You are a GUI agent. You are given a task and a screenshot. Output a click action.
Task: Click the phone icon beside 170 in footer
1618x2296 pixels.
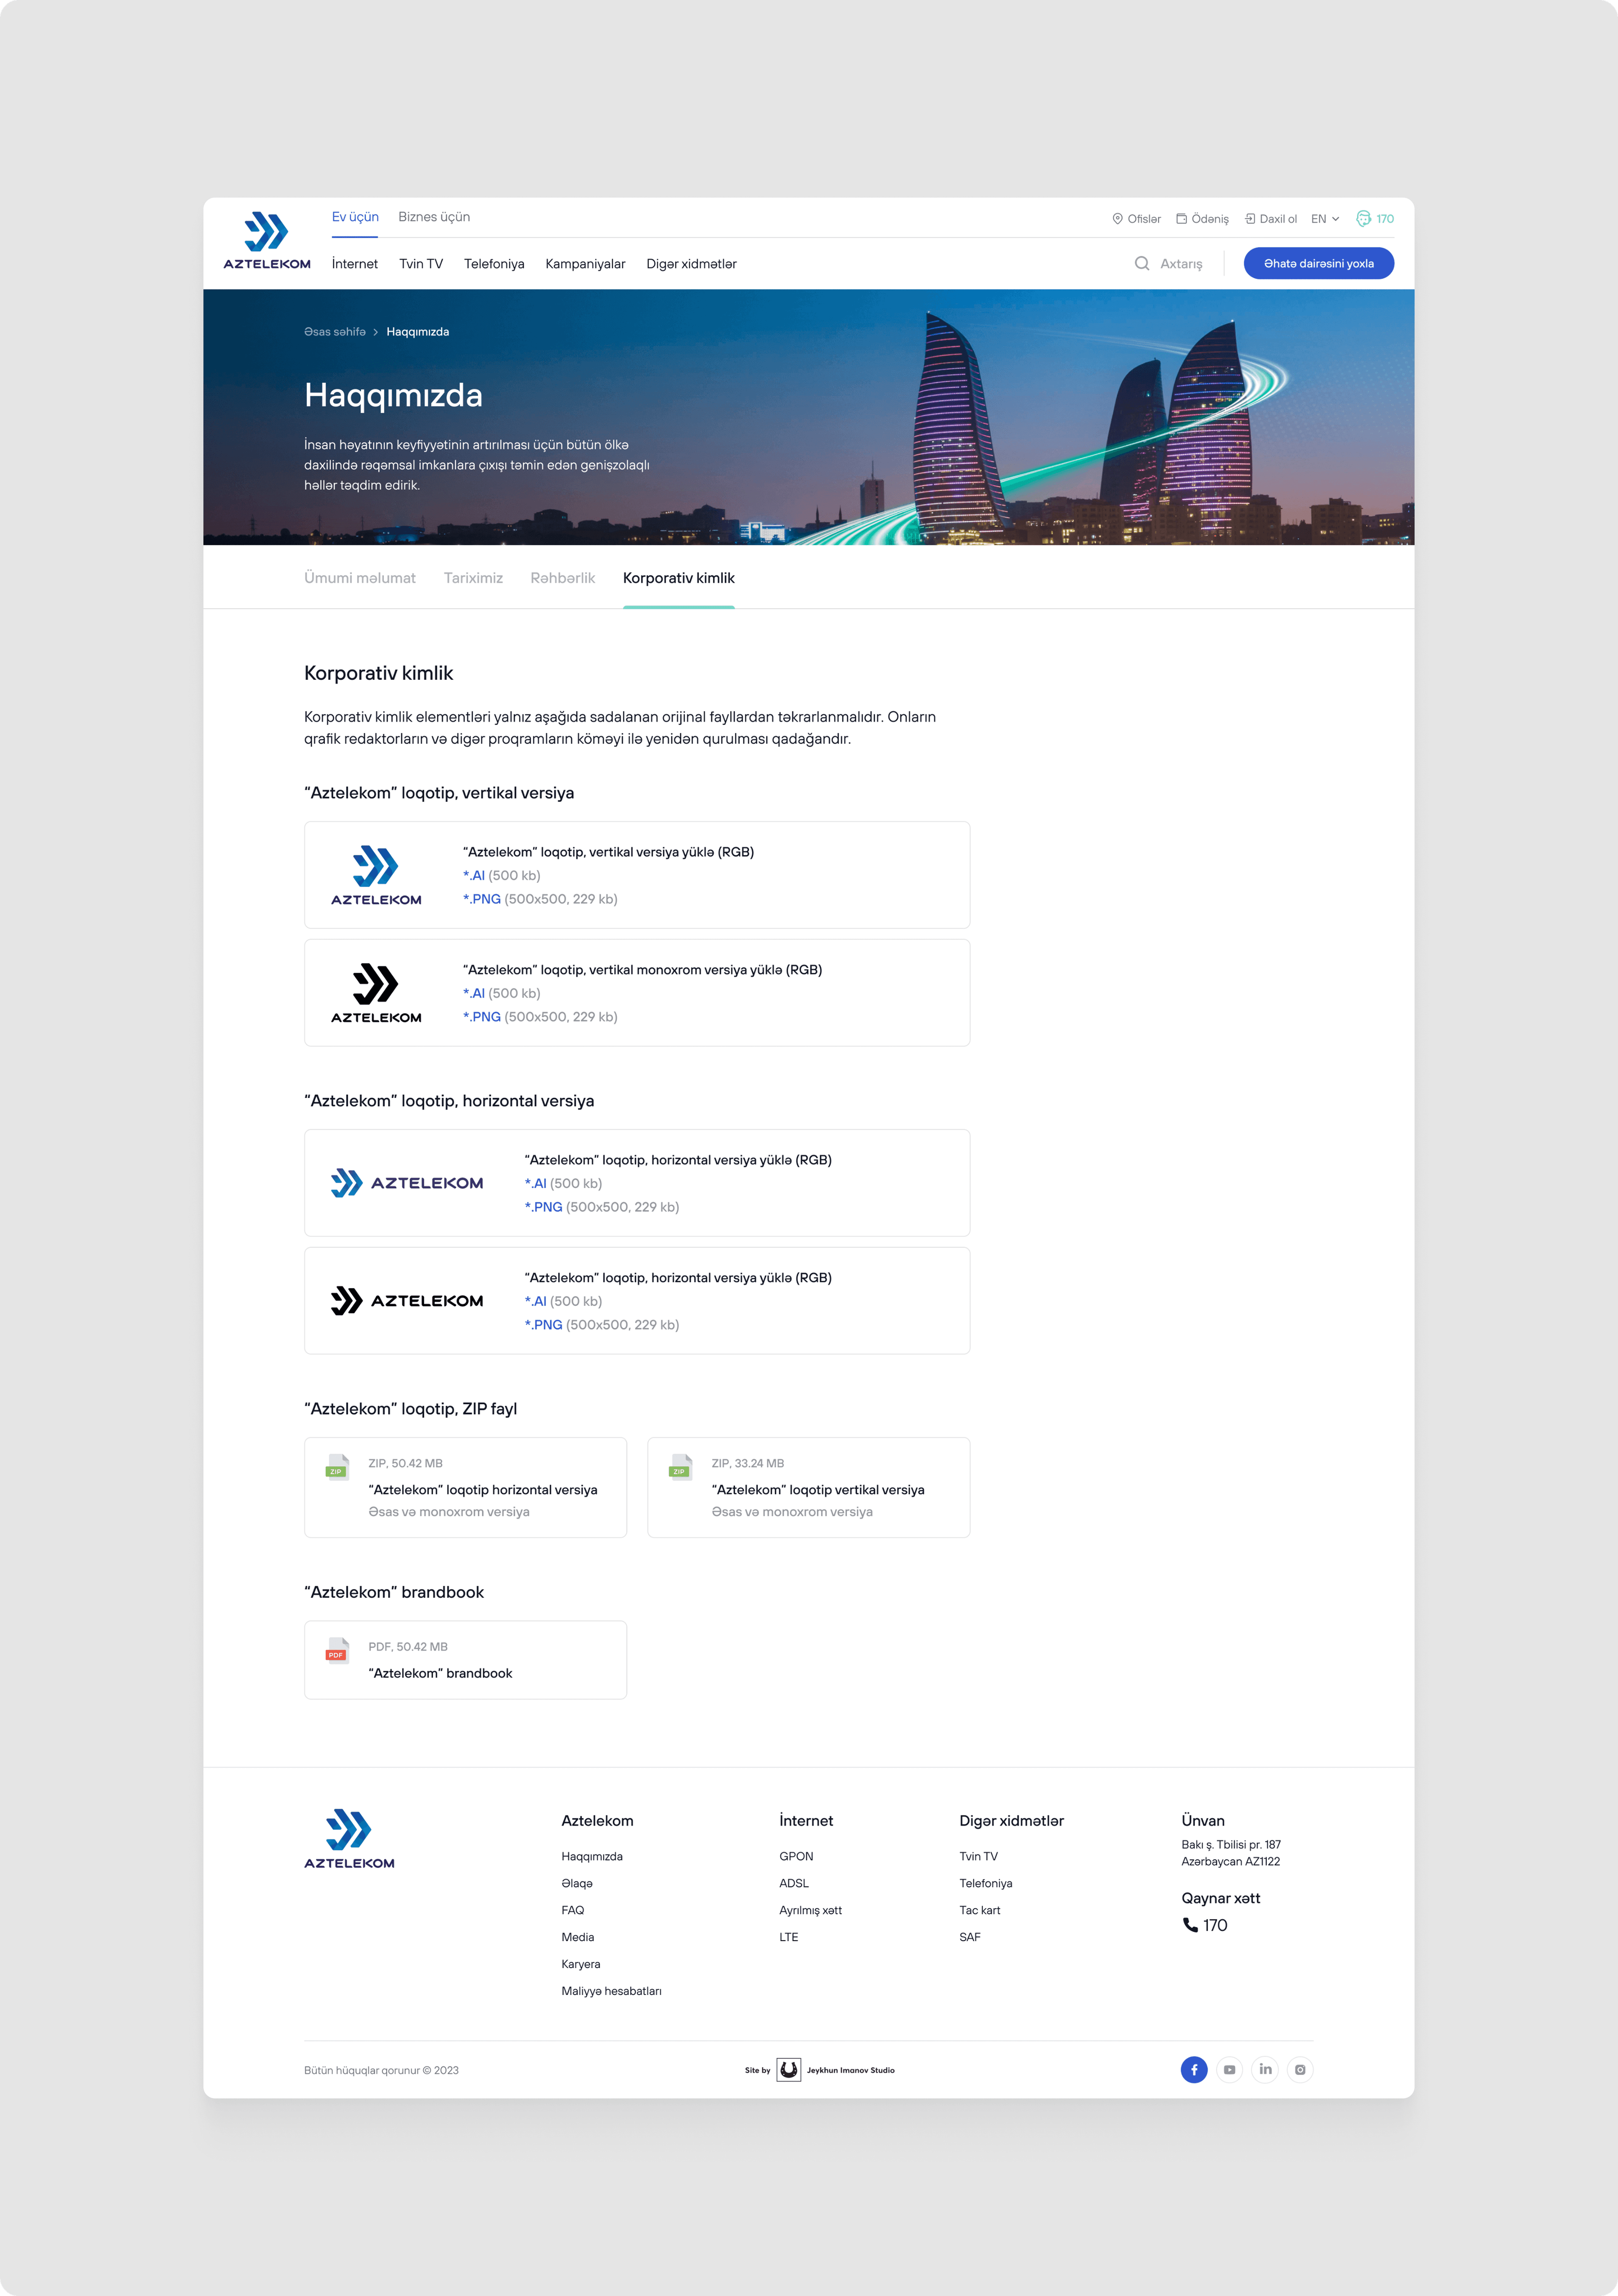coord(1190,1925)
